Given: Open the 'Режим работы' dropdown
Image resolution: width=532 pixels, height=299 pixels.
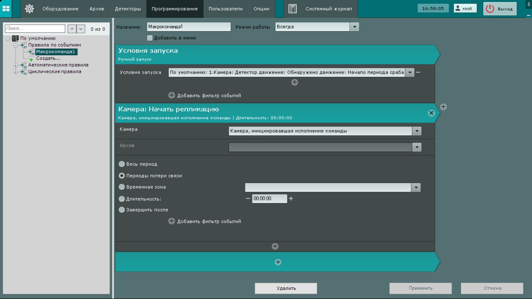Looking at the screenshot, I should pos(354,27).
